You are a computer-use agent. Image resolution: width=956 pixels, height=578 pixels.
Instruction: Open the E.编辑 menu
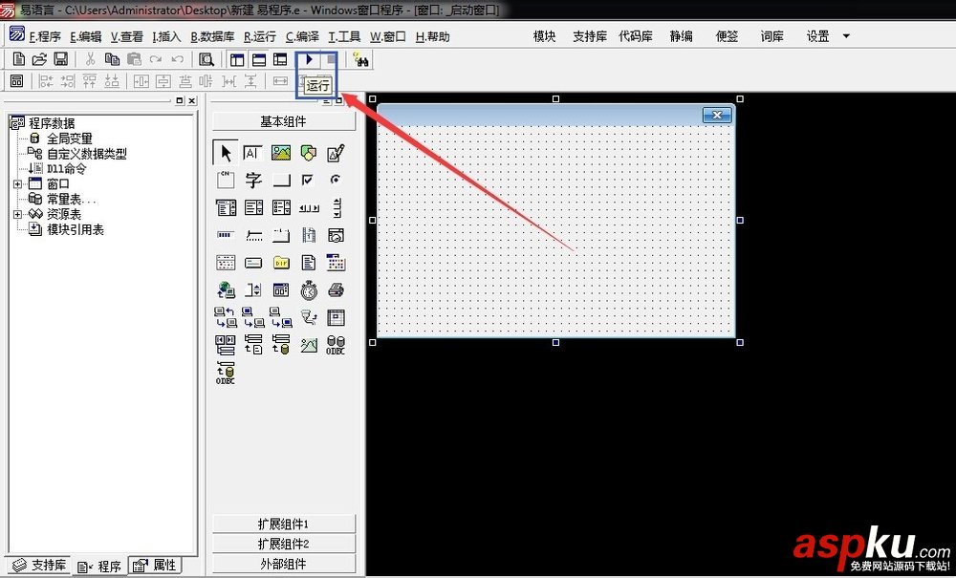(85, 37)
